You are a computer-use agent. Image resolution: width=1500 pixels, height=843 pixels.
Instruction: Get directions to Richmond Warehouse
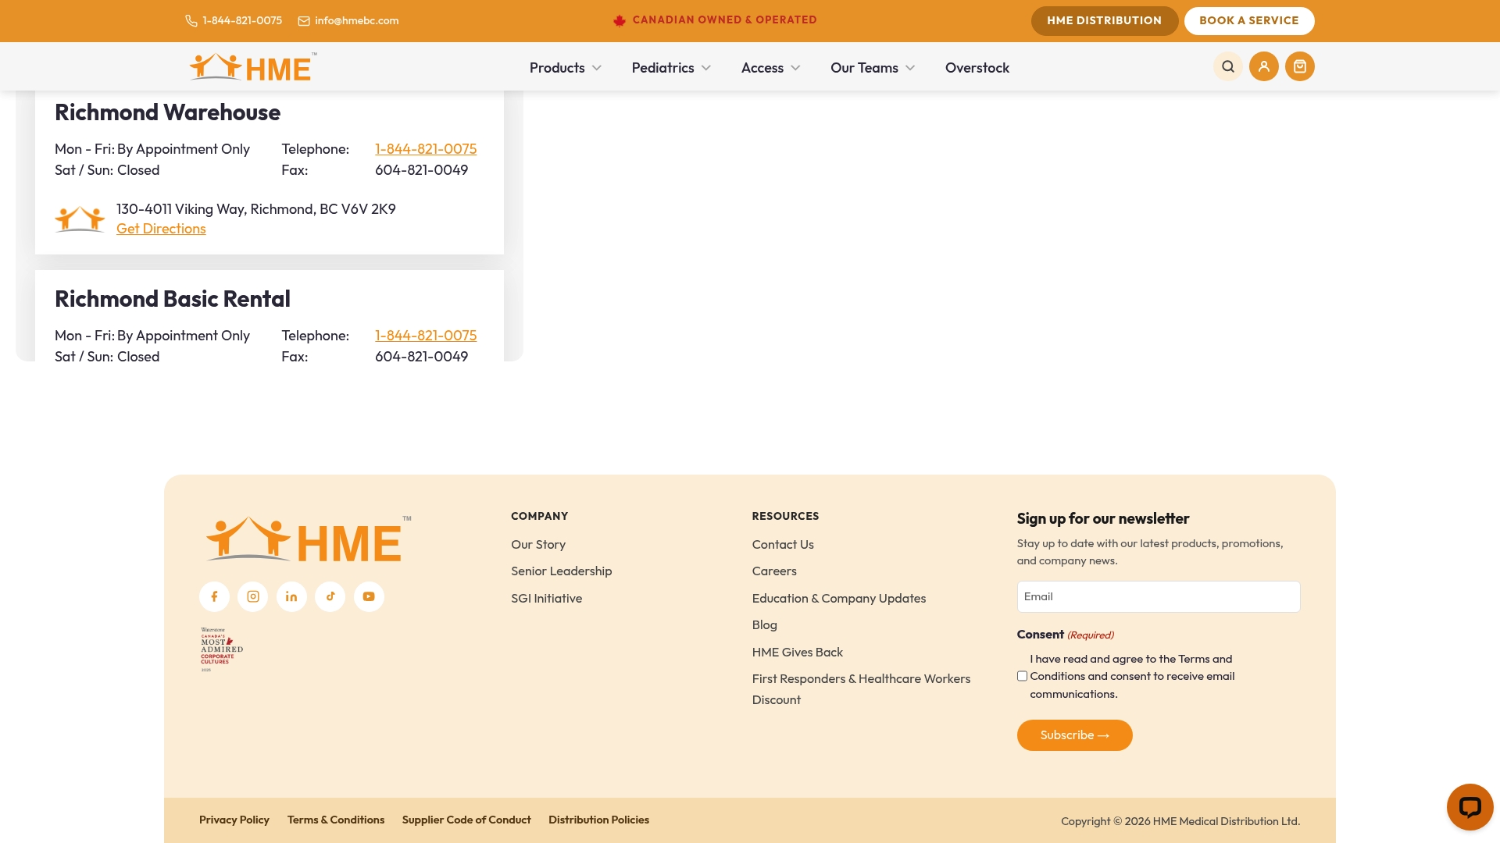click(x=161, y=229)
